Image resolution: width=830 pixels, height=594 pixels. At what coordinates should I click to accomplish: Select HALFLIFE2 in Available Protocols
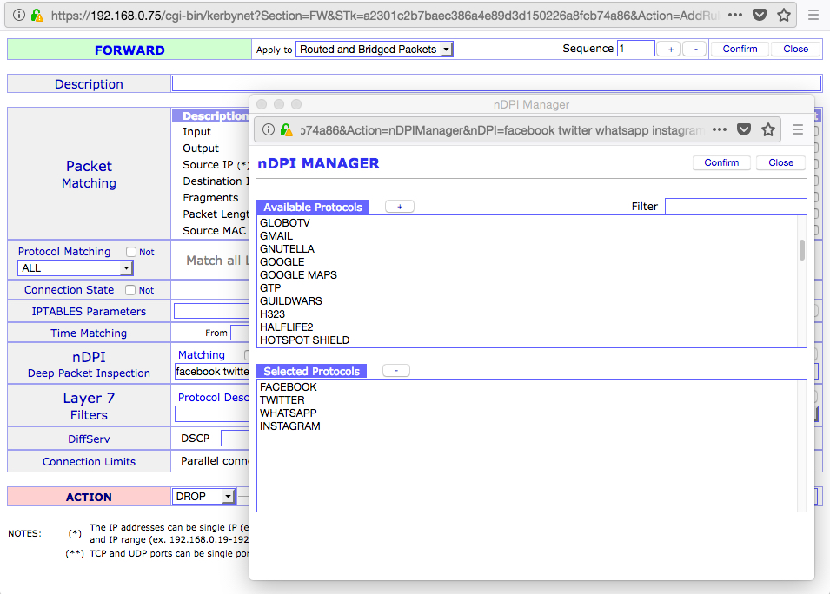tap(286, 327)
